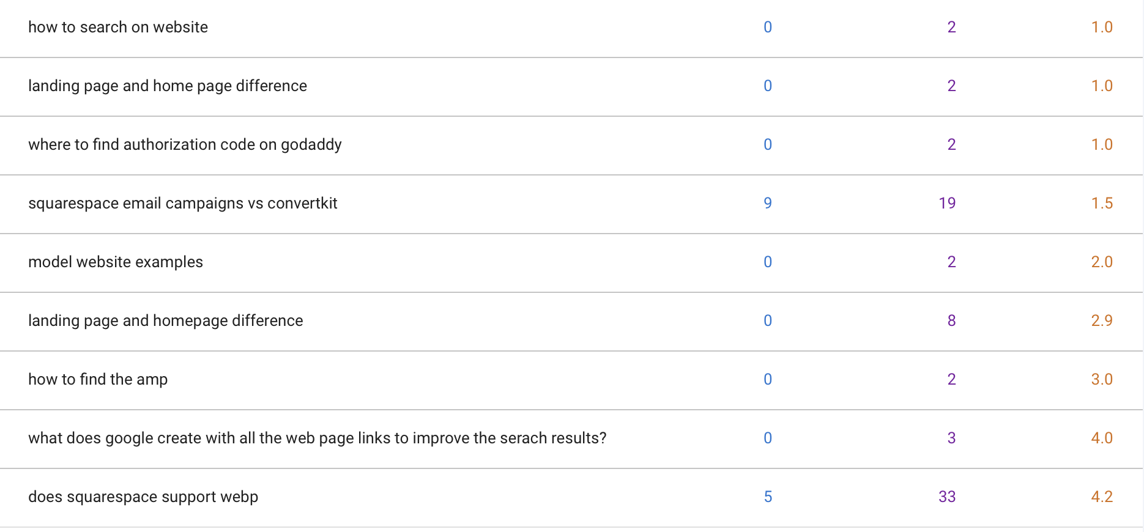Screen dimensions: 1144x532
Task: Click the 19 impressions value in convertkit row
Action: pos(947,203)
